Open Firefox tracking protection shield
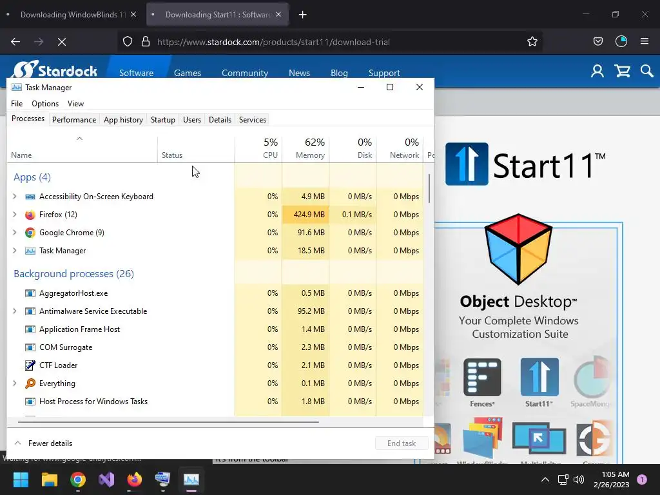660x495 pixels. tap(128, 42)
